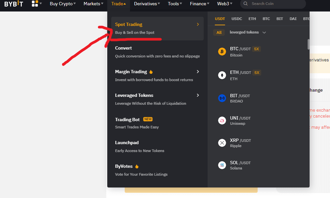Image resolution: width=330 pixels, height=198 pixels.
Task: Click the BitDAO coin icon
Action: [222, 98]
